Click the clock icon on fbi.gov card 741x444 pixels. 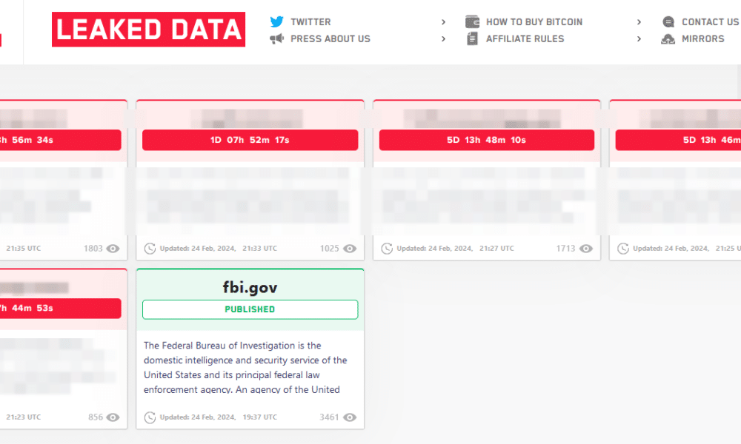(x=150, y=417)
